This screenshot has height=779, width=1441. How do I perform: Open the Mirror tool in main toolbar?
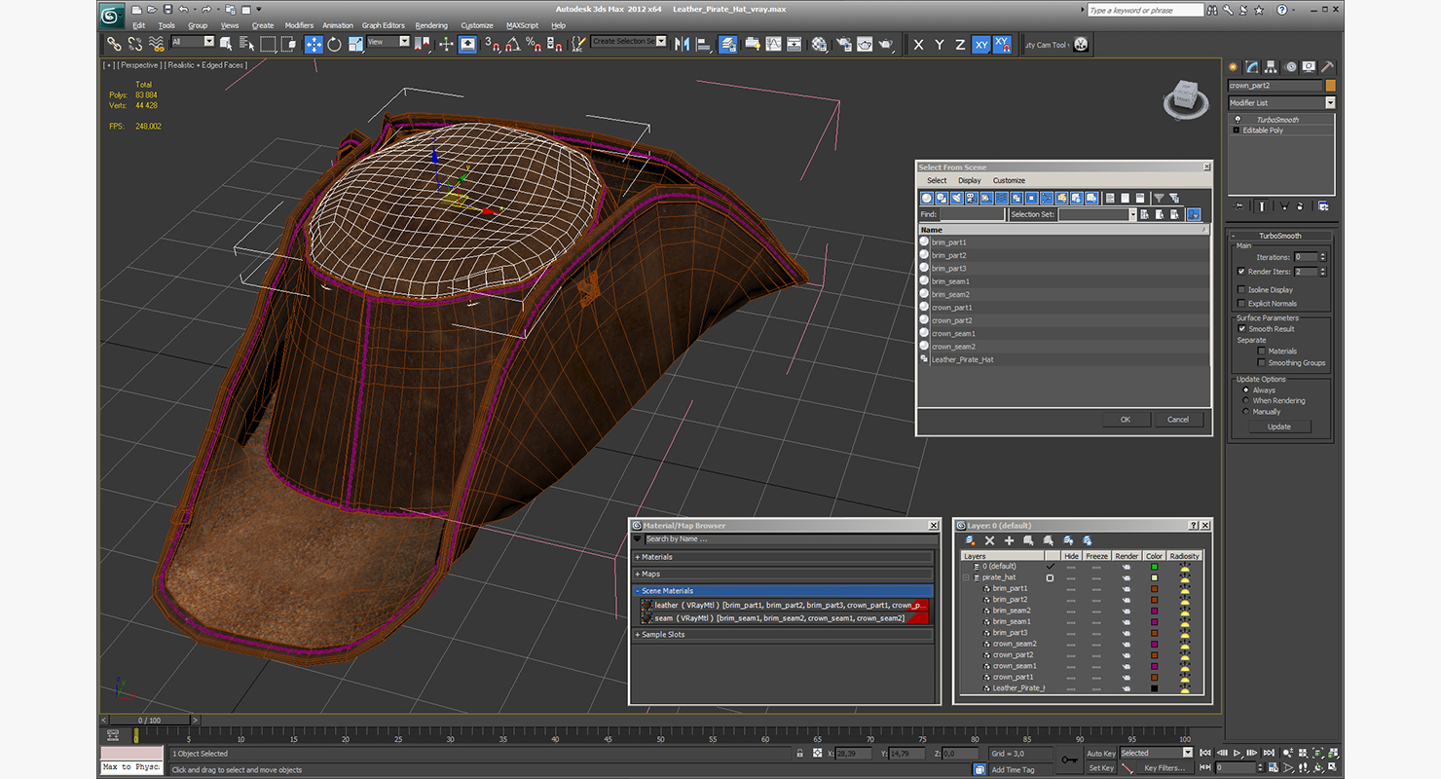click(682, 44)
